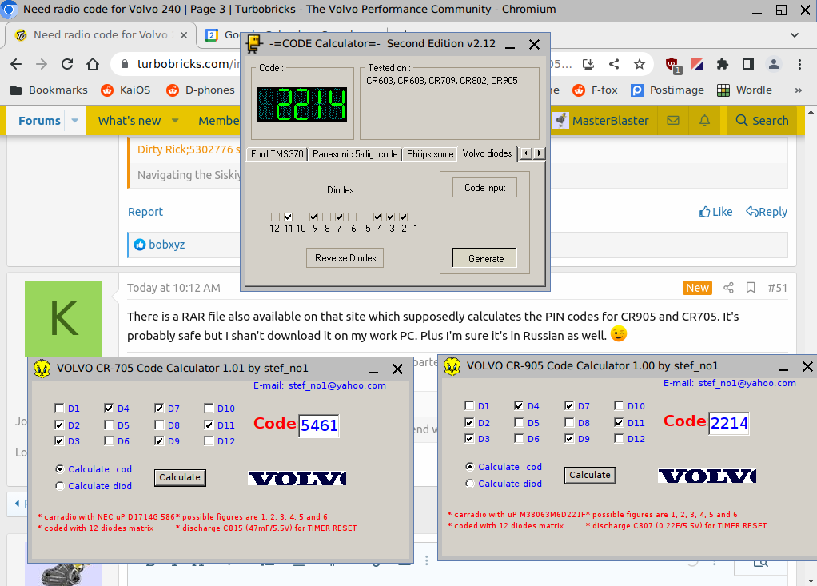Open forum Search

click(x=762, y=121)
